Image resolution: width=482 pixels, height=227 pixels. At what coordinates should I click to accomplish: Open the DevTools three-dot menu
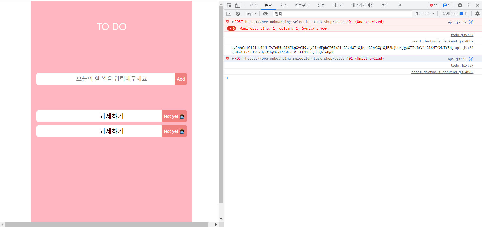[469, 5]
